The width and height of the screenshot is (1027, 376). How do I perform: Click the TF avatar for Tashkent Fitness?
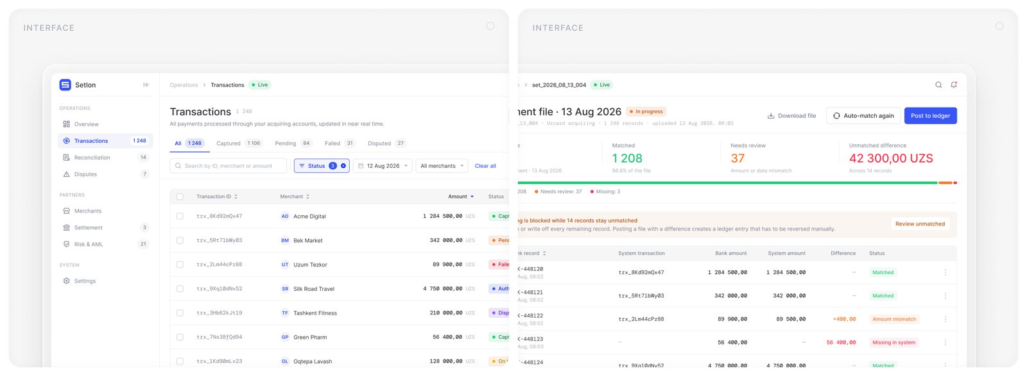[x=285, y=313]
